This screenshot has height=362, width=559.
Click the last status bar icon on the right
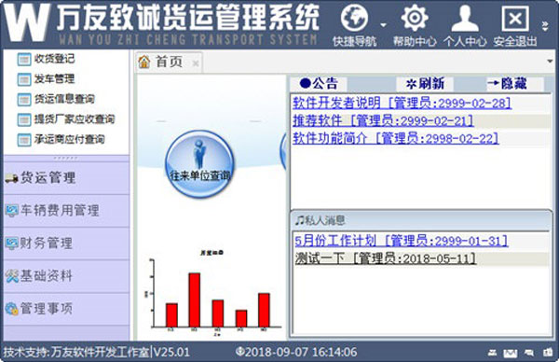pyautogui.click(x=548, y=353)
